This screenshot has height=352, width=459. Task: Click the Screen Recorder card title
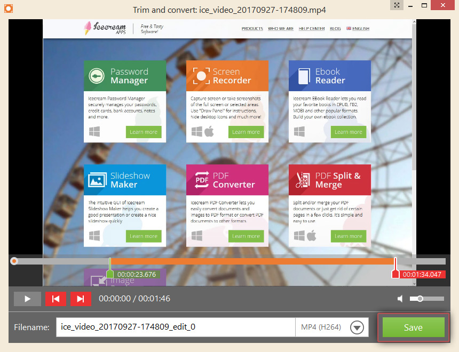tap(232, 76)
